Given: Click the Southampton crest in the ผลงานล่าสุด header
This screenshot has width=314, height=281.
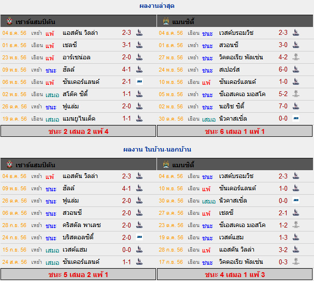Looking at the screenshot, I should click(9, 21).
